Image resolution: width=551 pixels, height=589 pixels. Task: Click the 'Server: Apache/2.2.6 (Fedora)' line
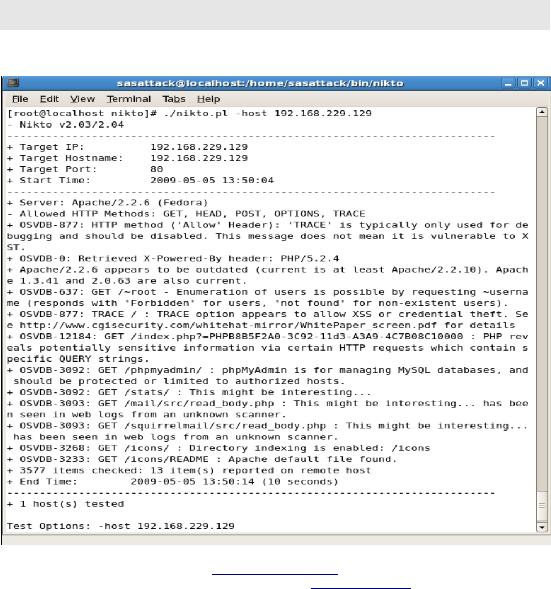(108, 203)
